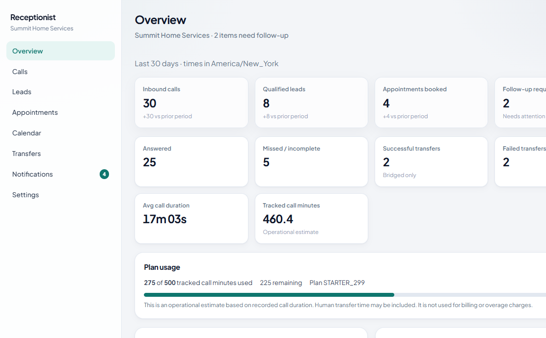This screenshot has width=546, height=338.
Task: Go to Calls in the sidebar
Action: click(x=60, y=72)
